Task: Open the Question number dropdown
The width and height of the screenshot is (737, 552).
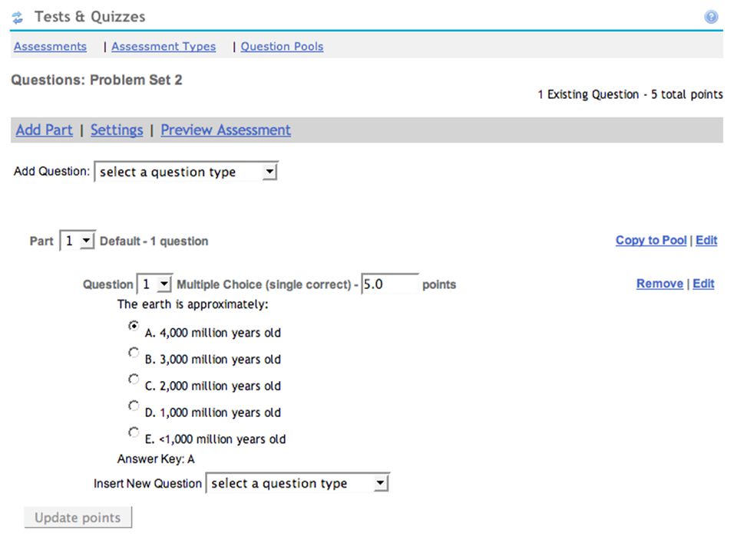Action: pyautogui.click(x=154, y=284)
